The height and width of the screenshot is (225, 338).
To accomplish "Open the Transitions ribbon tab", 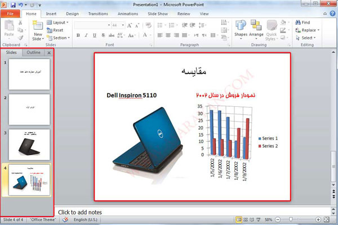I will click(98, 13).
